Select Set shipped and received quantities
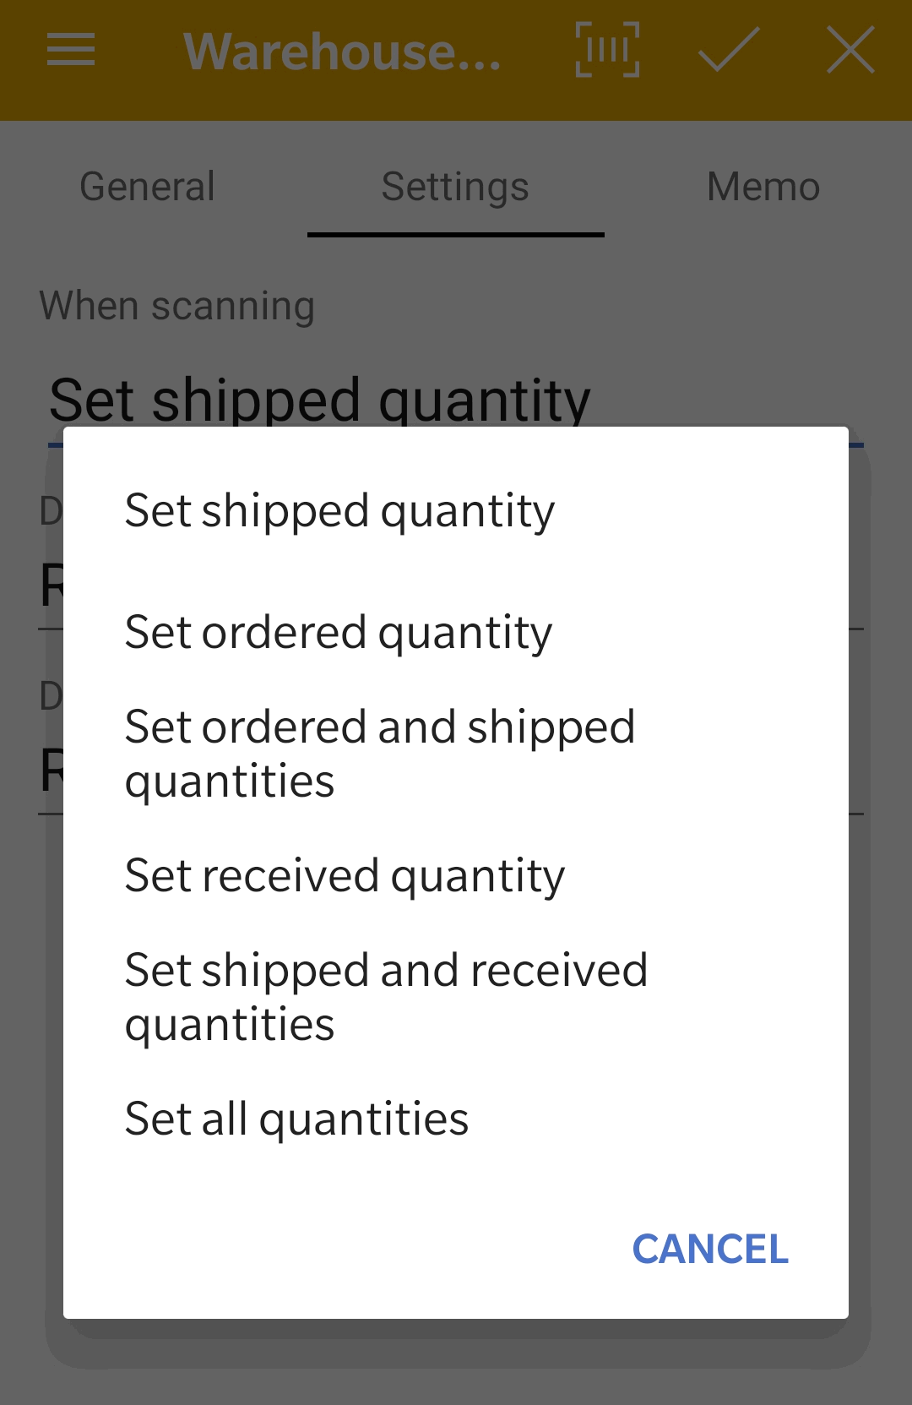912x1405 pixels. pos(456,997)
